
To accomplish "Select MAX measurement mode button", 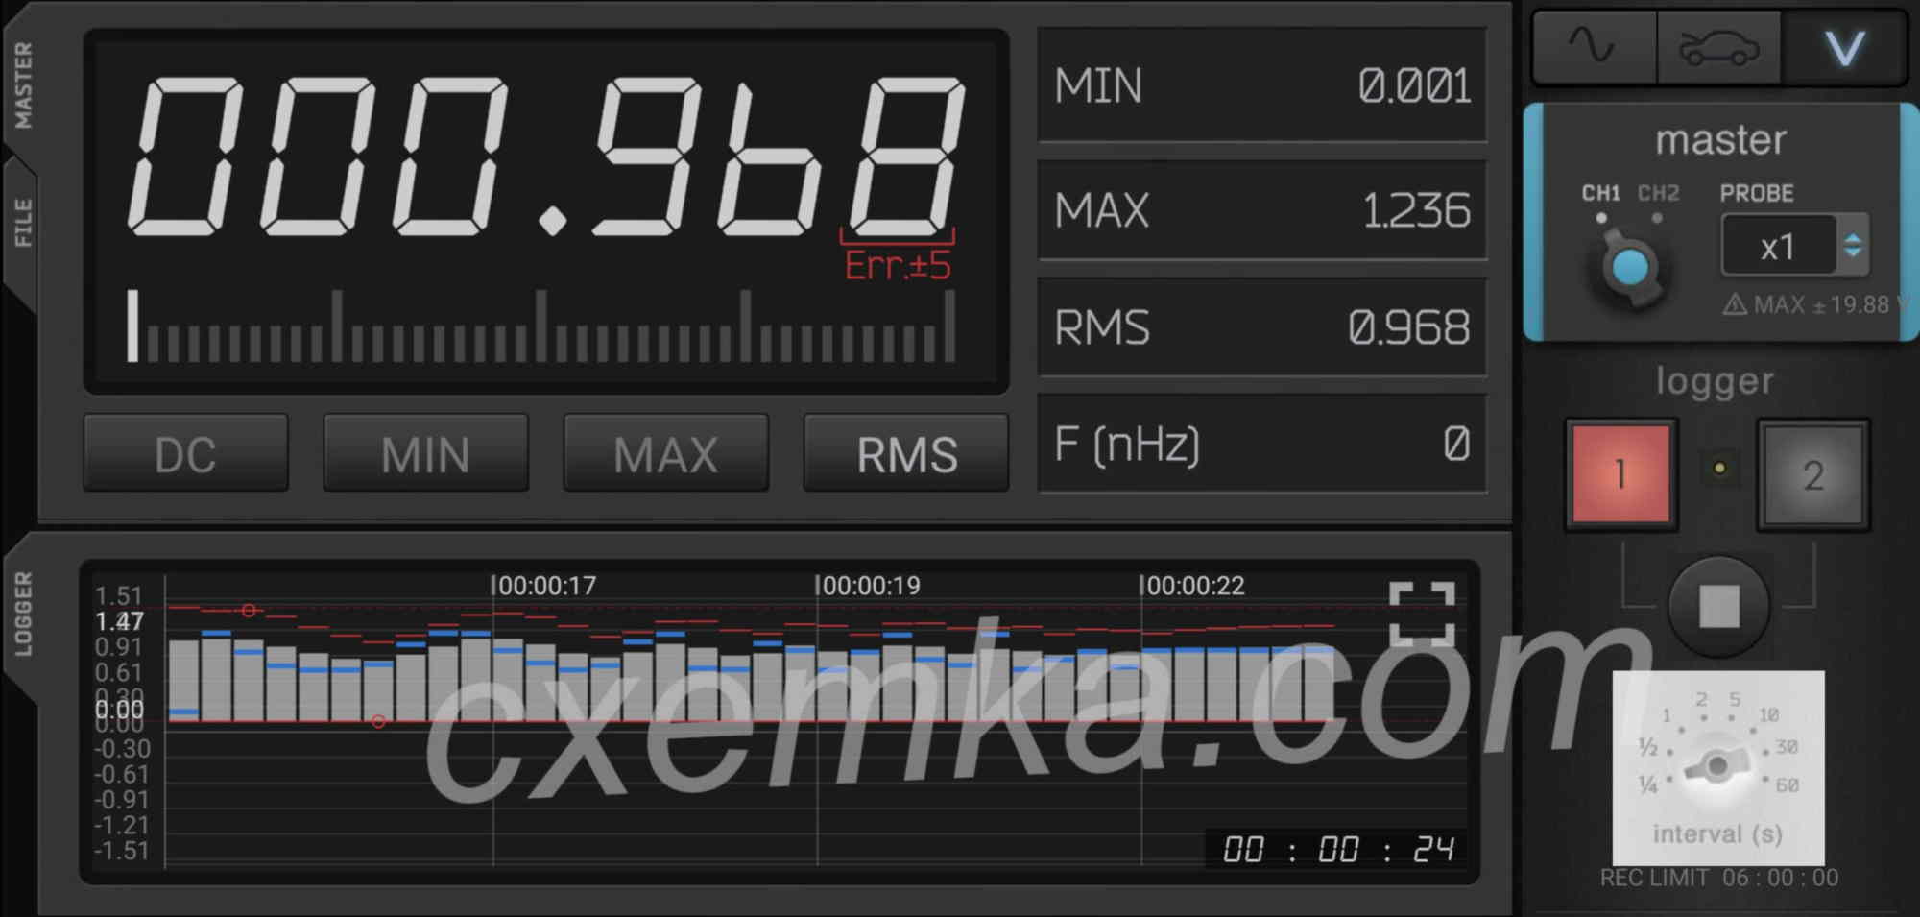I will click(x=665, y=454).
